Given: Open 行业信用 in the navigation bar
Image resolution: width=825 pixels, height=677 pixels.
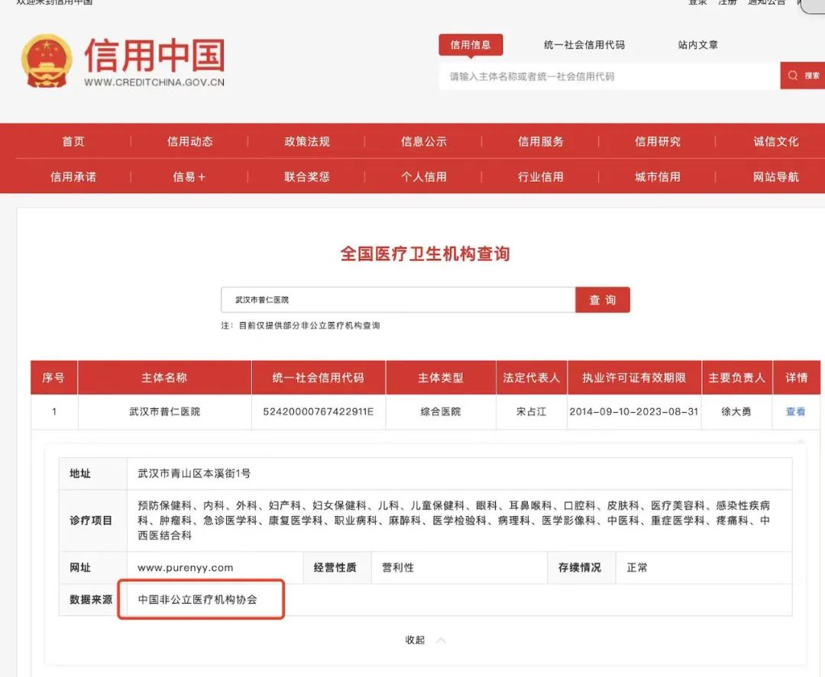Looking at the screenshot, I should tap(540, 176).
